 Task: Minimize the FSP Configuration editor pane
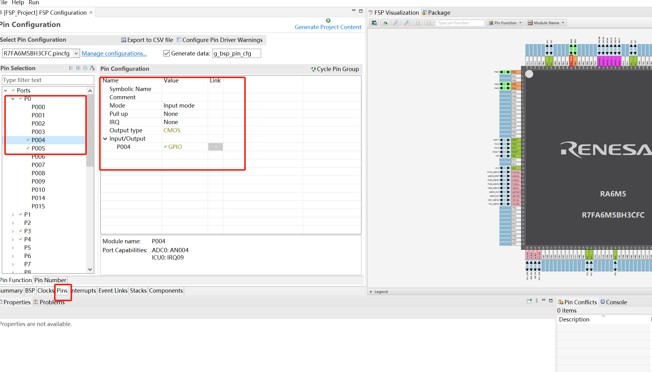[353, 11]
